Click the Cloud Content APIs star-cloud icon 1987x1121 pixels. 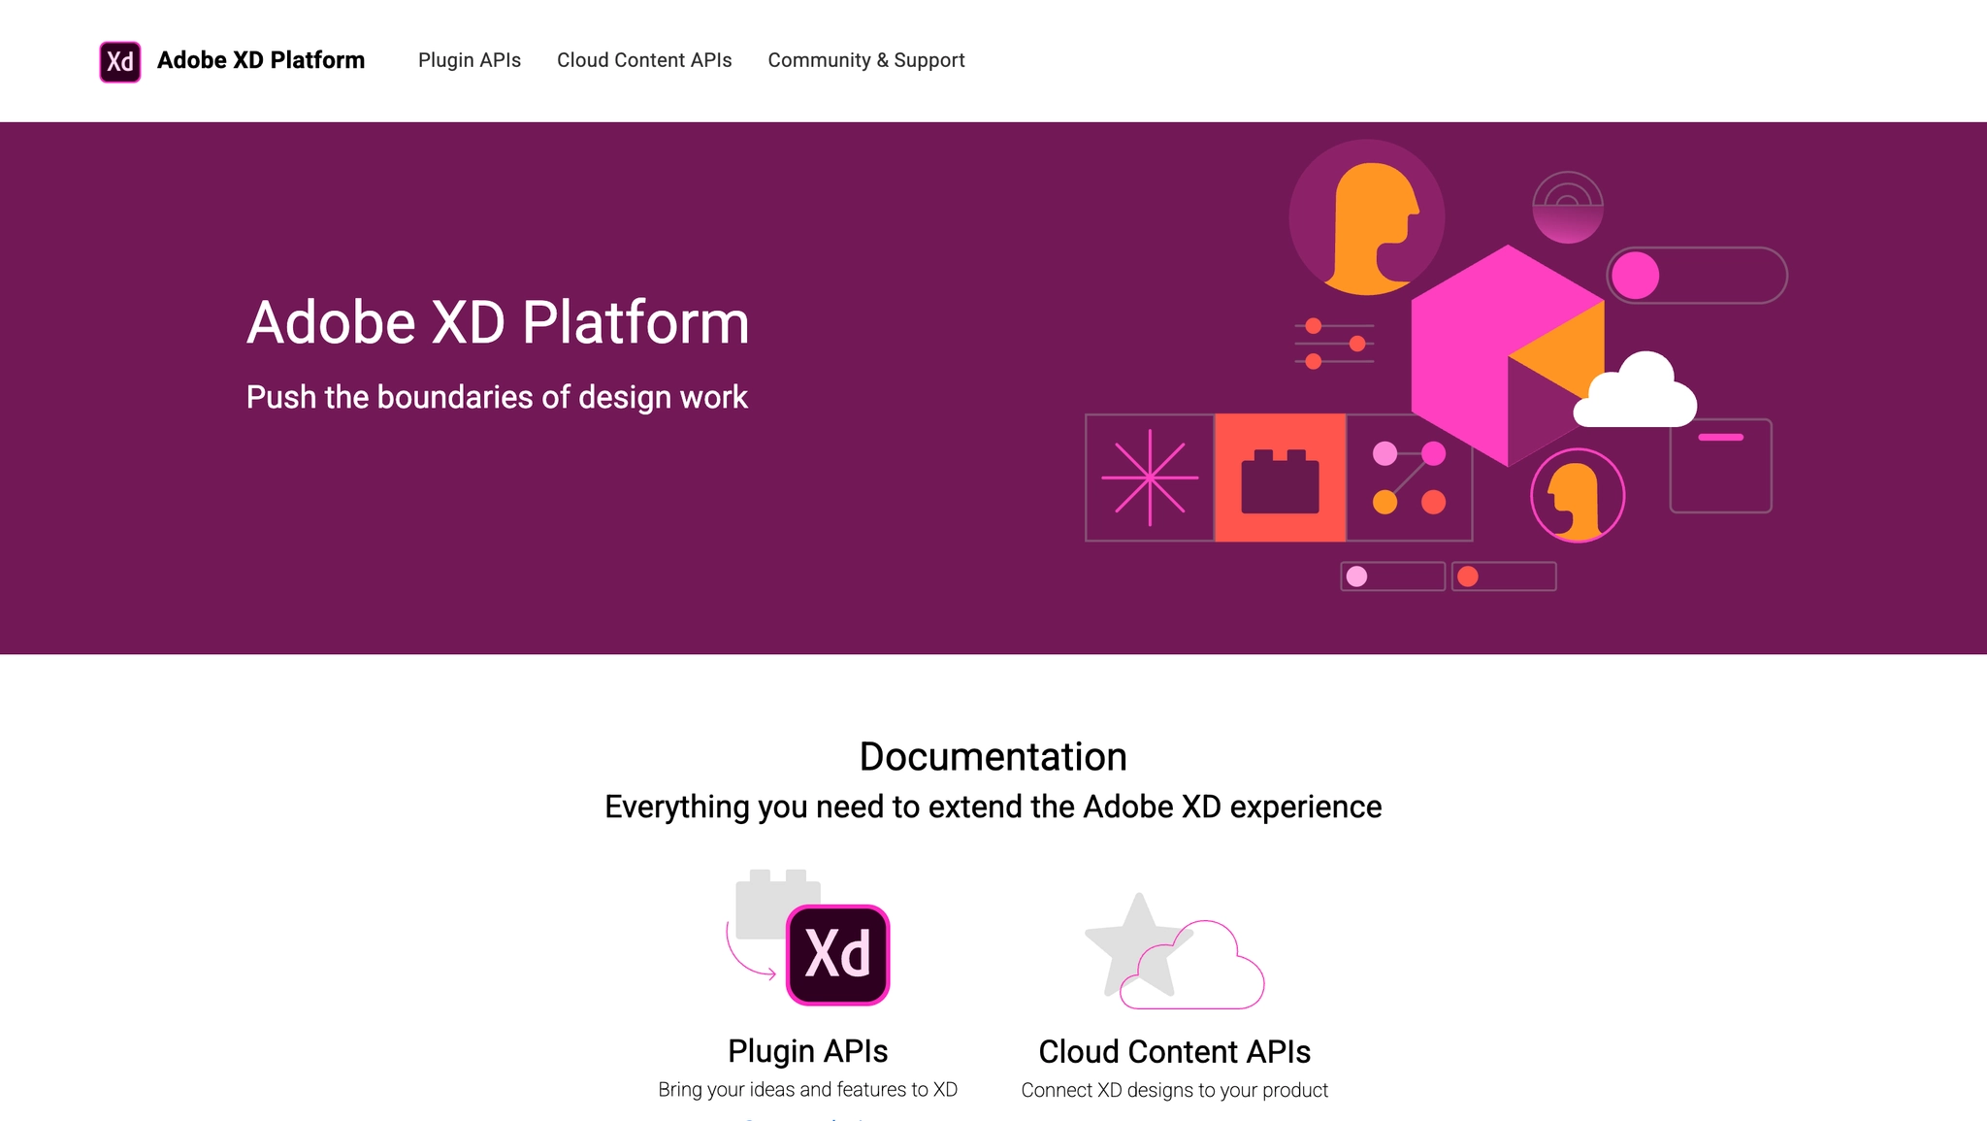coord(1174,953)
